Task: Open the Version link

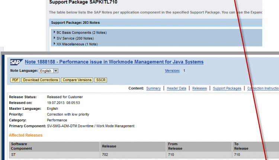Action: tap(172, 71)
